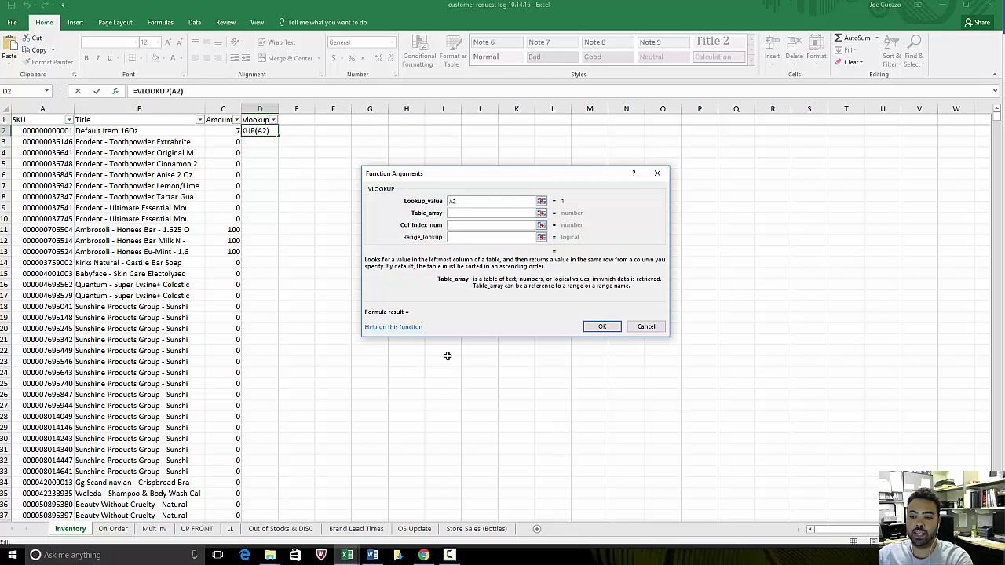Add a new sheet with plus button
The width and height of the screenshot is (1005, 565).
tap(537, 529)
